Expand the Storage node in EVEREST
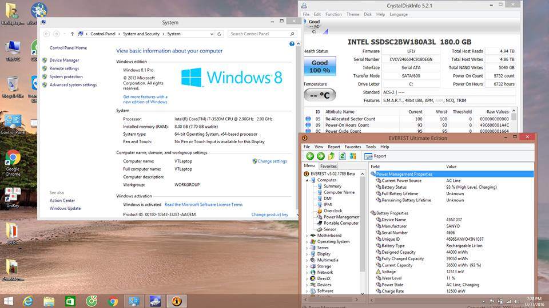 307,266
